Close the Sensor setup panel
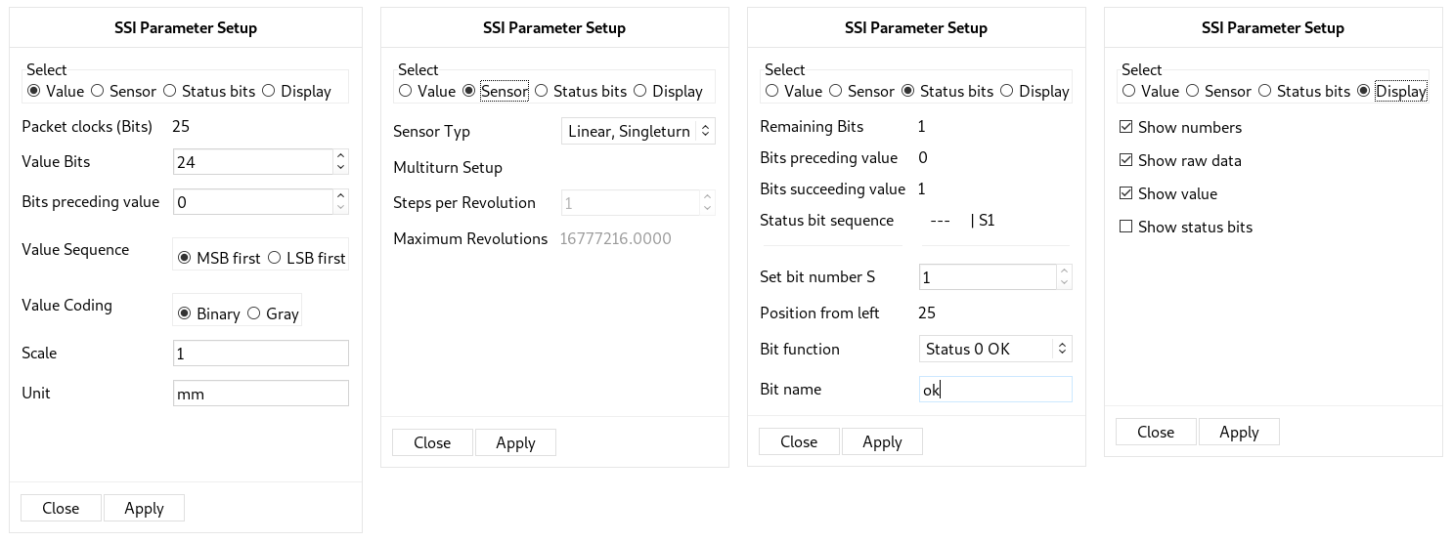 click(432, 442)
